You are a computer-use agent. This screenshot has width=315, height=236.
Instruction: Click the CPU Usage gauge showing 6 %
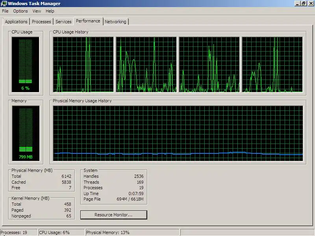[x=26, y=65]
